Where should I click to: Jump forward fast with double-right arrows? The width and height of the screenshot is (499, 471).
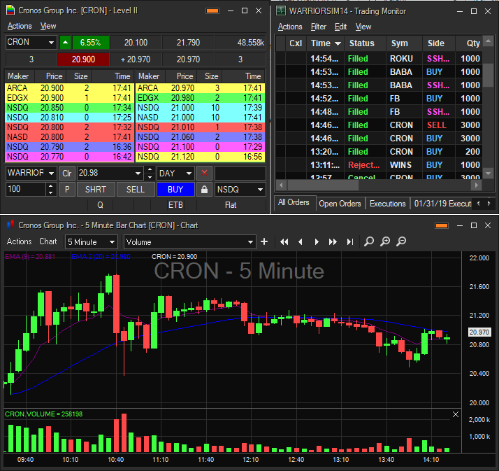point(333,242)
